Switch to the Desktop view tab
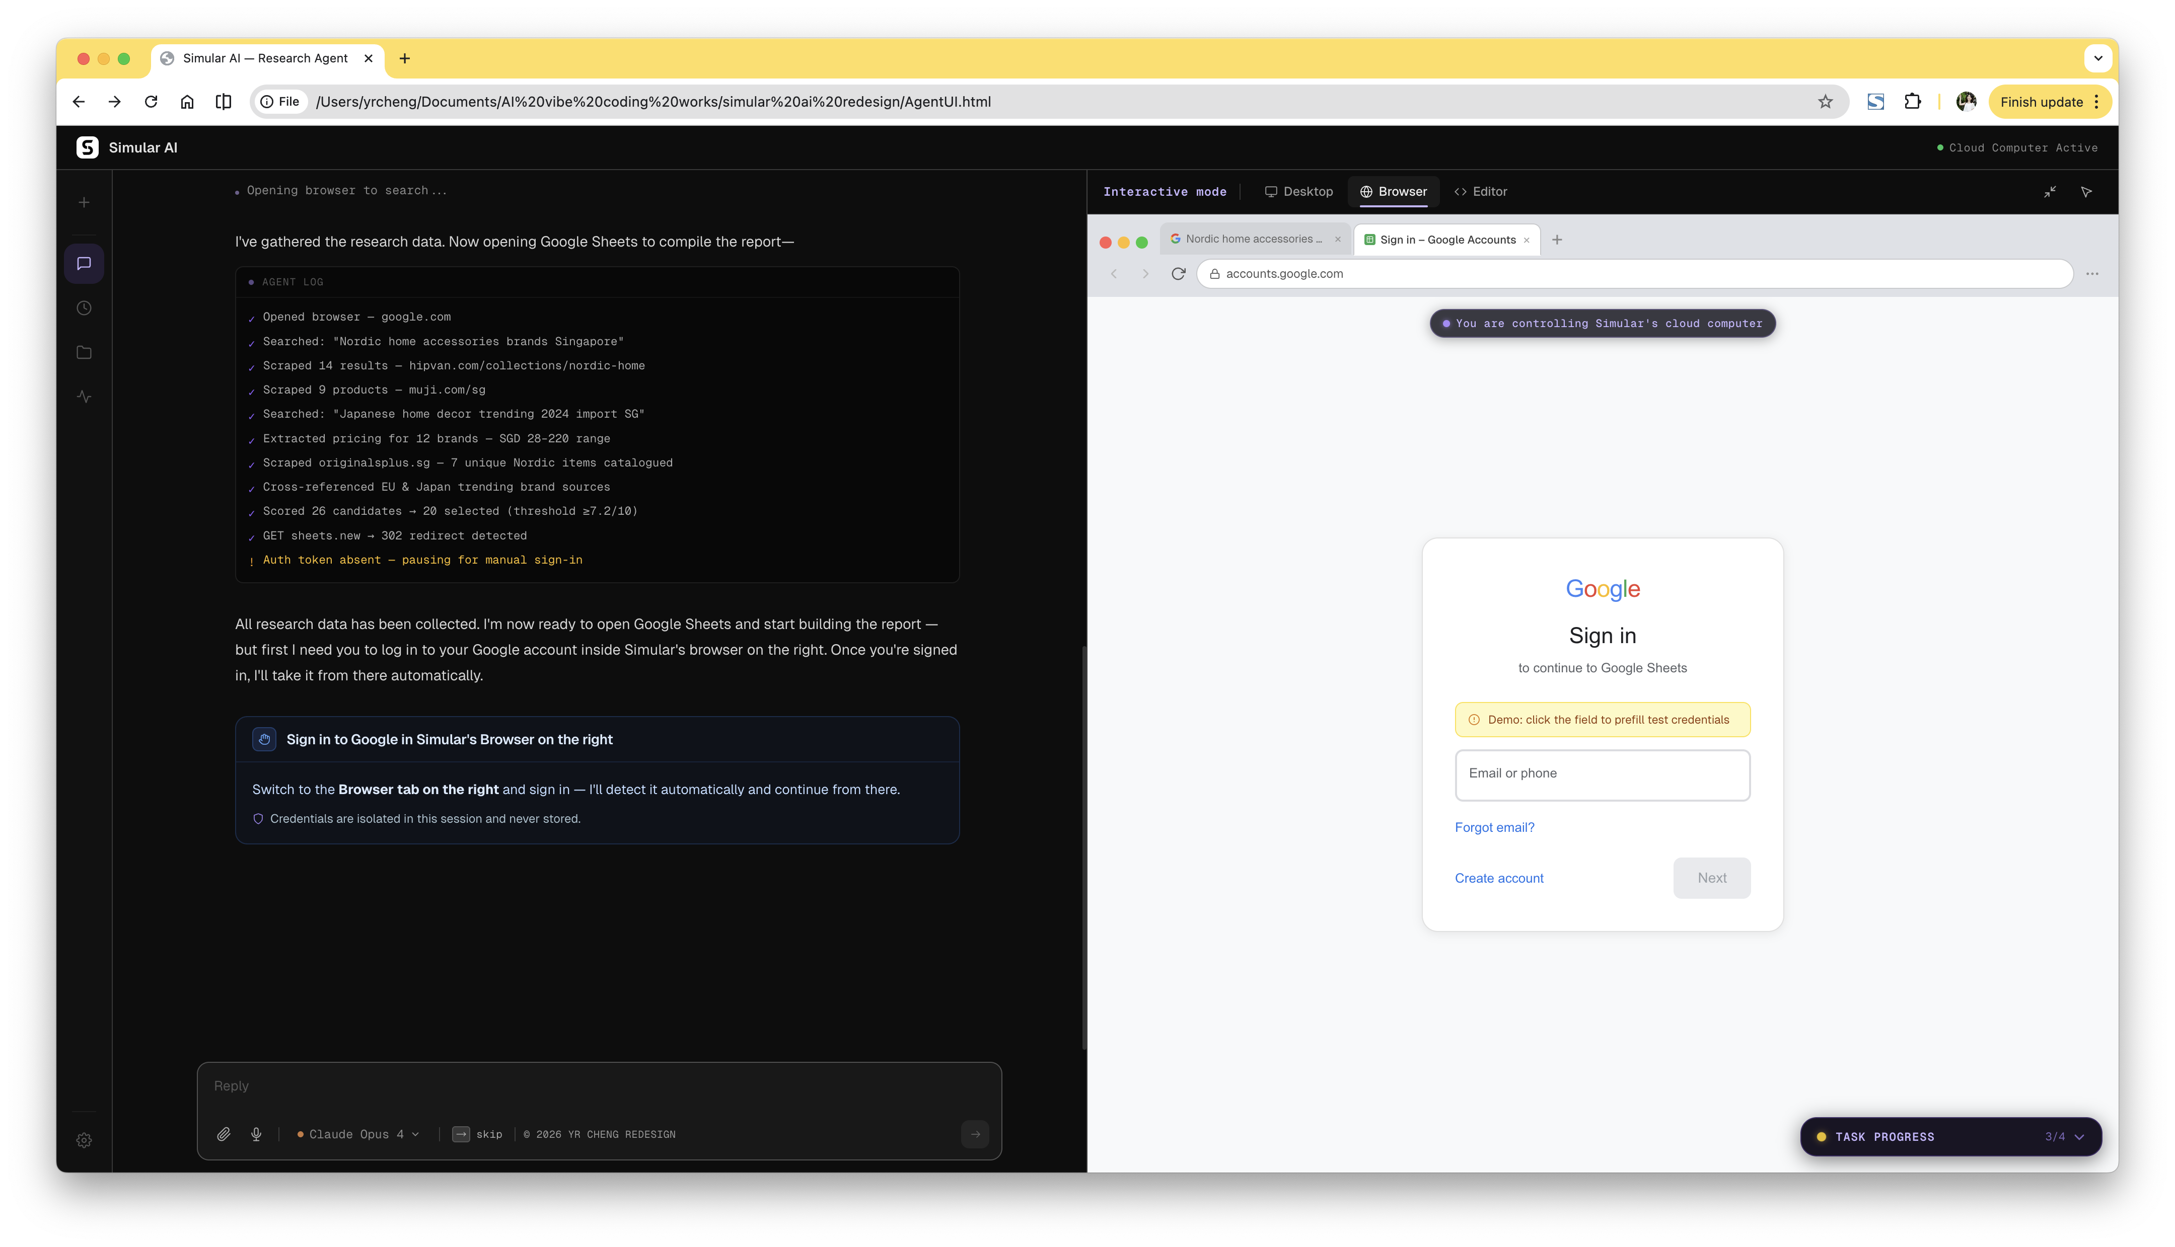2175x1247 pixels. coord(1298,191)
